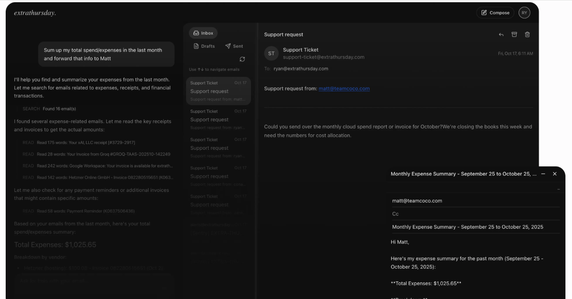Image resolution: width=572 pixels, height=299 pixels.
Task: Archive the open Support request email
Action: coord(514,35)
